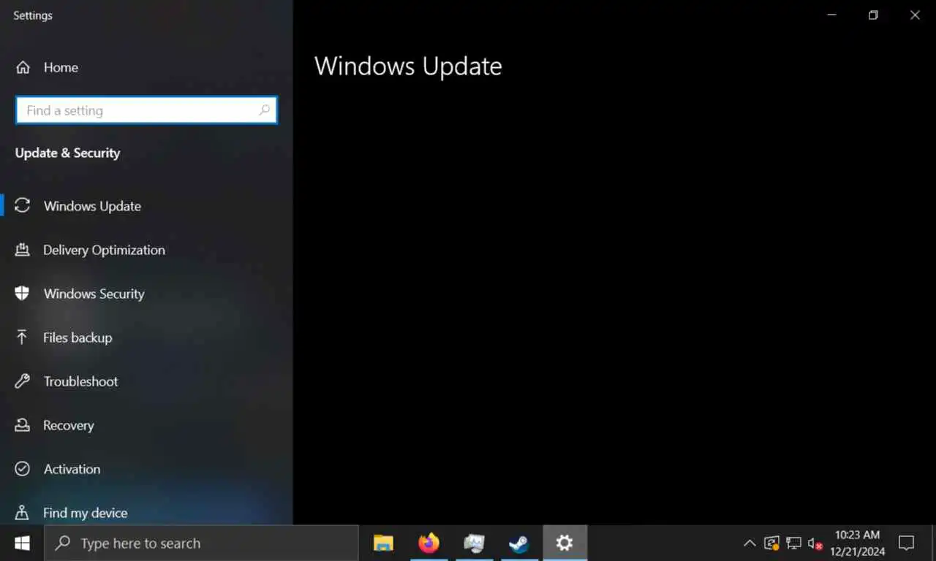The width and height of the screenshot is (936, 561).
Task: Open Delivery Optimization settings
Action: [146, 250]
